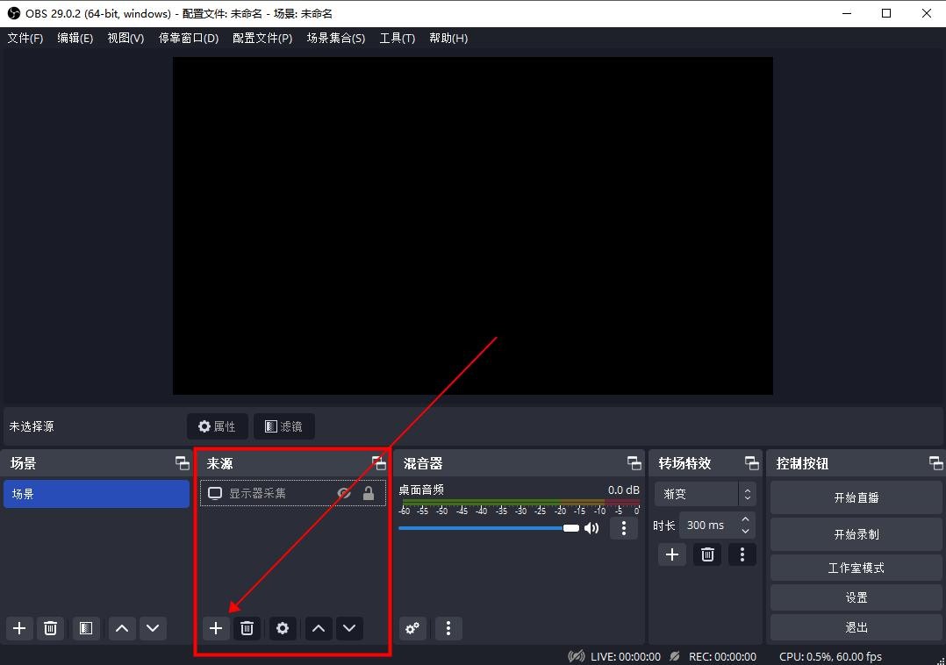Toggle lock on 显示器采集 source
The image size is (946, 665).
pos(369,494)
